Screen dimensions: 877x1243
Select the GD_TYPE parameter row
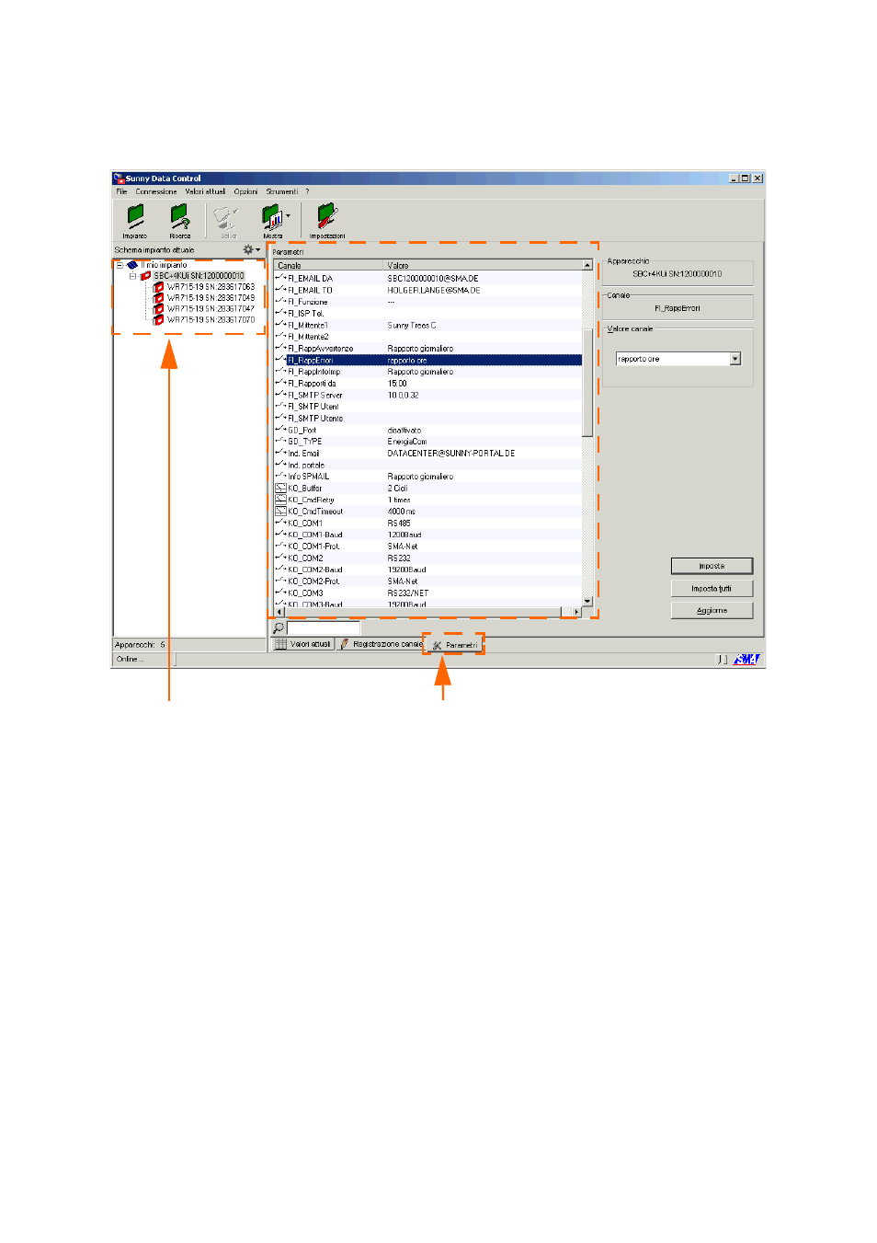click(427, 442)
